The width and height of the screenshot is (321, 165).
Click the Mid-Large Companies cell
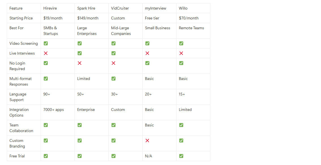[121, 31]
